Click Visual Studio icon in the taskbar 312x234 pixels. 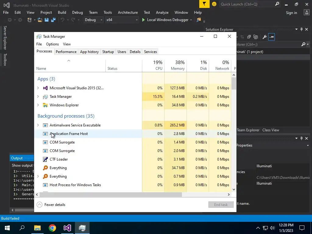(67, 228)
